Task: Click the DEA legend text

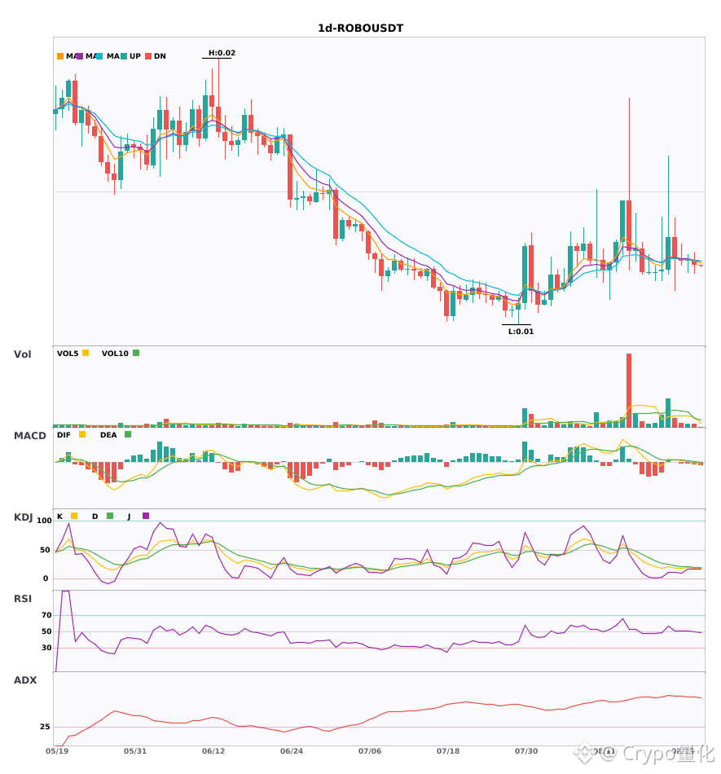Action: (x=108, y=435)
